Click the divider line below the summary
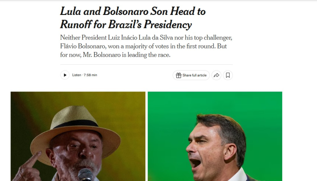The width and height of the screenshot is (317, 181). (146, 65)
